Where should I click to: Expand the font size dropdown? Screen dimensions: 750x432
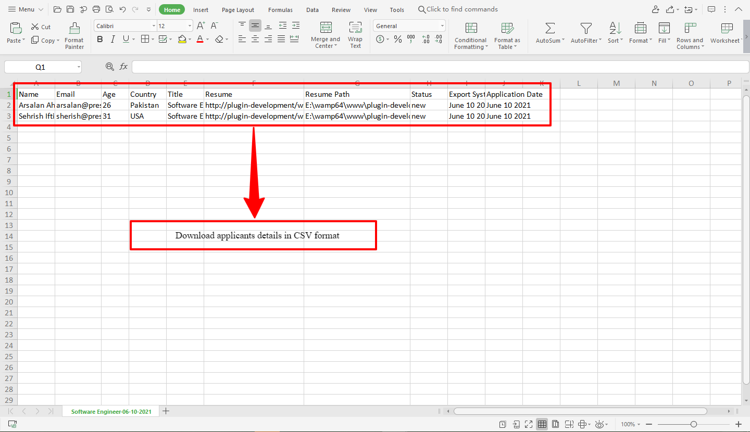point(189,25)
